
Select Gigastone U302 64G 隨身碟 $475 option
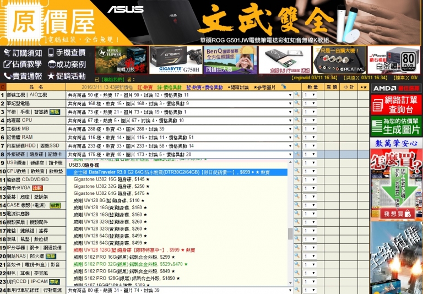(177, 193)
